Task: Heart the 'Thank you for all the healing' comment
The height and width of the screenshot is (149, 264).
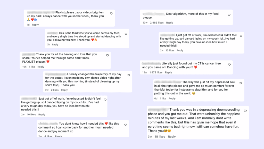Action: coord(108,55)
